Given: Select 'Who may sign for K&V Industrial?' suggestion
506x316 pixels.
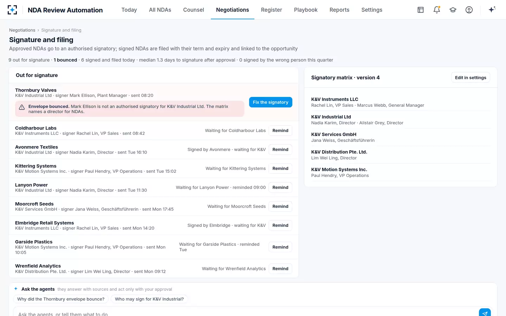Looking at the screenshot, I should (x=149, y=299).
